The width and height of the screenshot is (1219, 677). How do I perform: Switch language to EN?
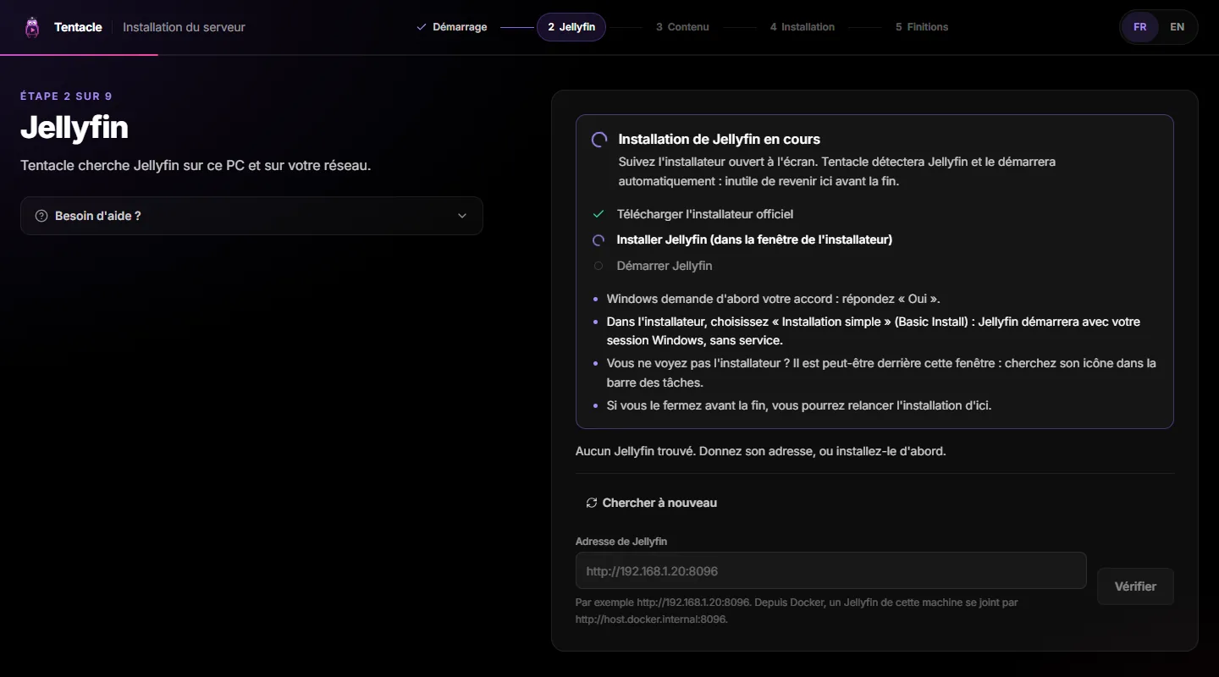tap(1177, 27)
